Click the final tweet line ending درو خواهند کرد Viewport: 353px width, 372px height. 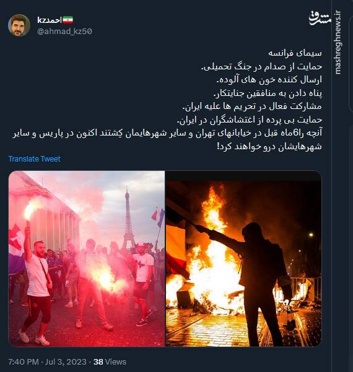coord(269,146)
